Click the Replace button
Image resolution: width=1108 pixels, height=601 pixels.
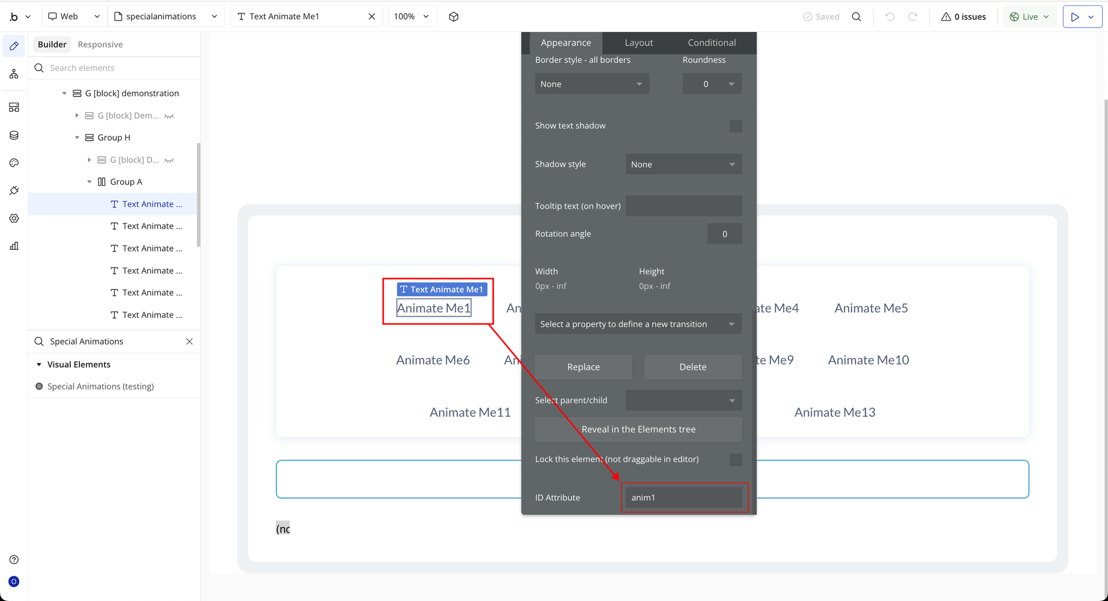[583, 367]
